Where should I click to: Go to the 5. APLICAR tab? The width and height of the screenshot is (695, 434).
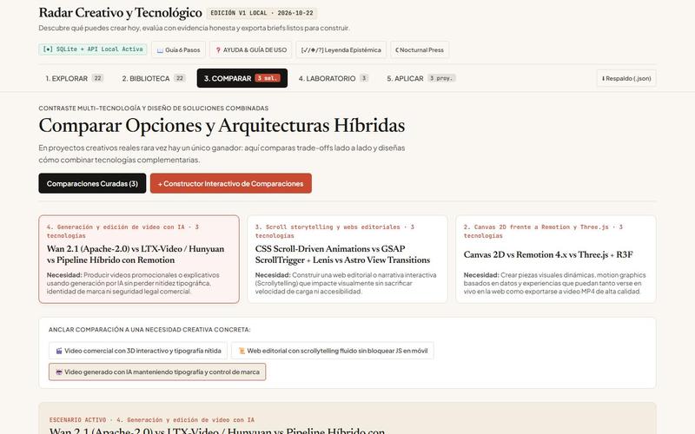tap(420, 78)
